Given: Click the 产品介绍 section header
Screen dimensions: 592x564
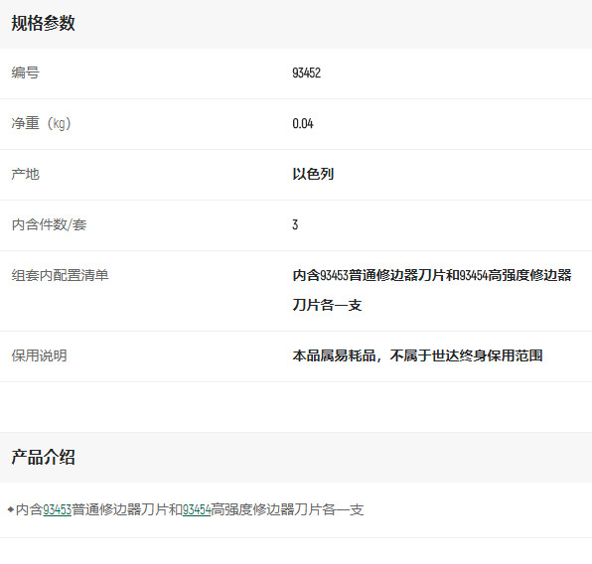Looking at the screenshot, I should (x=43, y=457).
